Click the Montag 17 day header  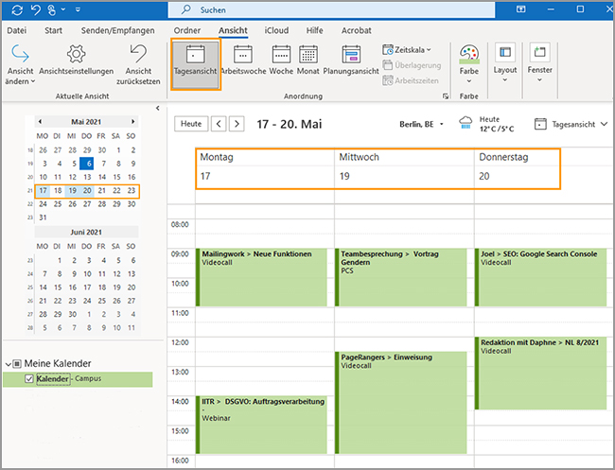[x=265, y=169]
